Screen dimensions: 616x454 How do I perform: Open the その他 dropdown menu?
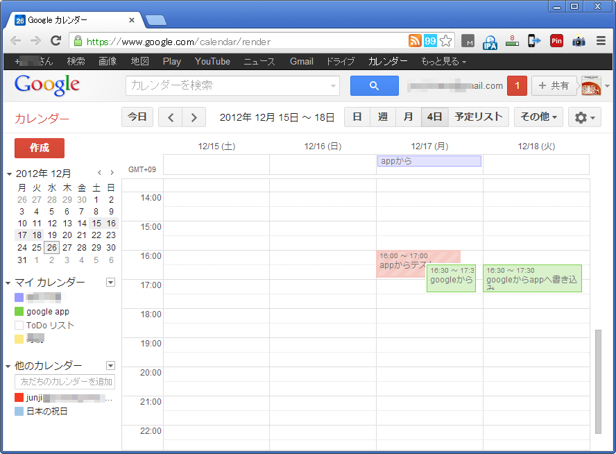[539, 117]
